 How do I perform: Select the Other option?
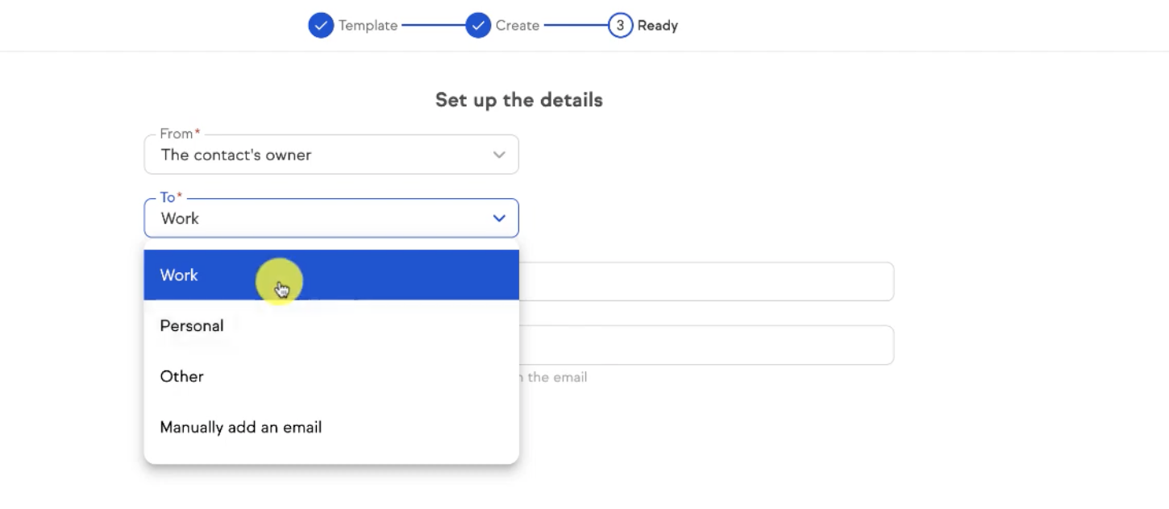coord(181,376)
